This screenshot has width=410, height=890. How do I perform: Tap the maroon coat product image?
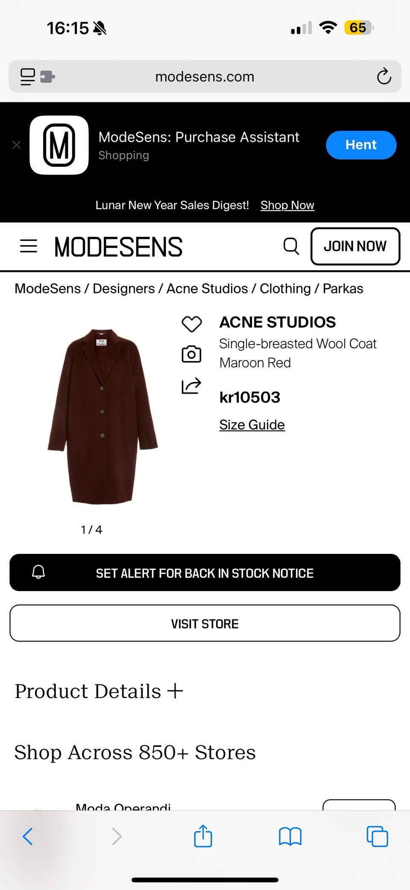(x=102, y=417)
